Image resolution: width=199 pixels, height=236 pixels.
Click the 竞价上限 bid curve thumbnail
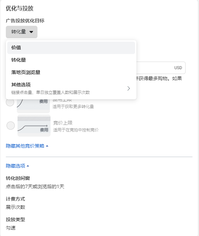click(34, 126)
